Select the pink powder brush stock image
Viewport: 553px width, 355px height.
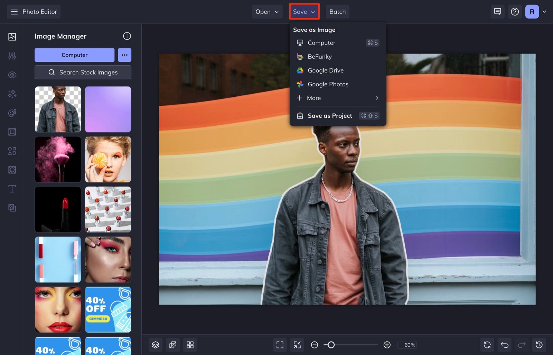[57, 159]
